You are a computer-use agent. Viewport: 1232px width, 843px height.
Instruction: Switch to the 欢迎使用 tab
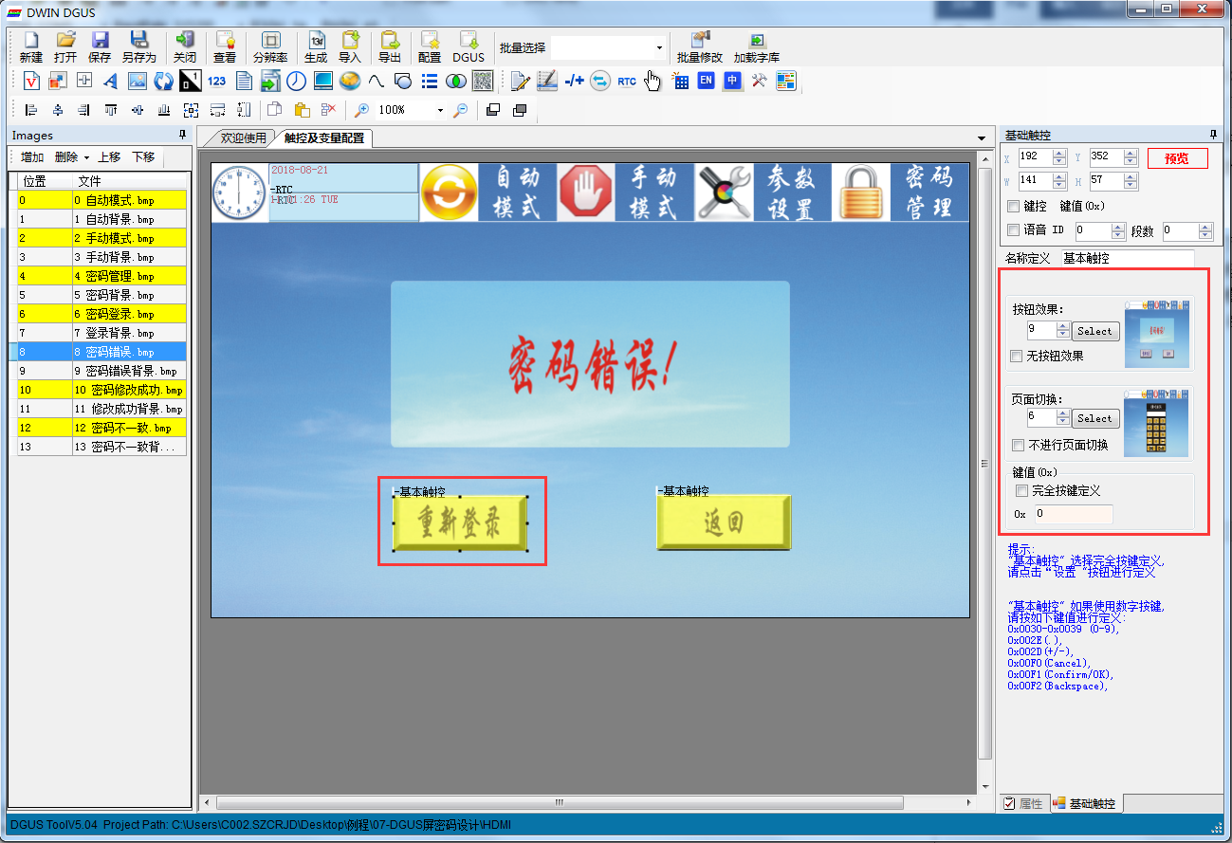click(243, 138)
